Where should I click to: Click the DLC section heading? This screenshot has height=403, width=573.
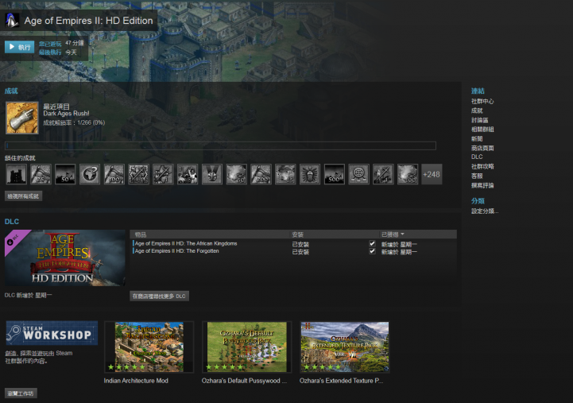pos(12,222)
